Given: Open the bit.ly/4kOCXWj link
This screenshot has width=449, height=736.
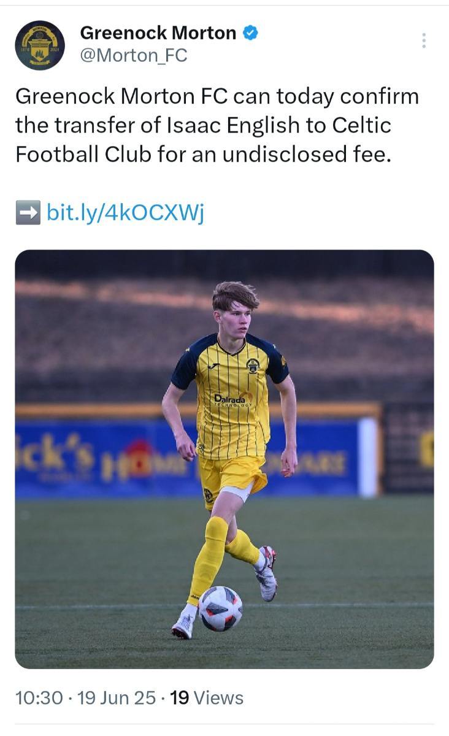Looking at the screenshot, I should point(125,213).
